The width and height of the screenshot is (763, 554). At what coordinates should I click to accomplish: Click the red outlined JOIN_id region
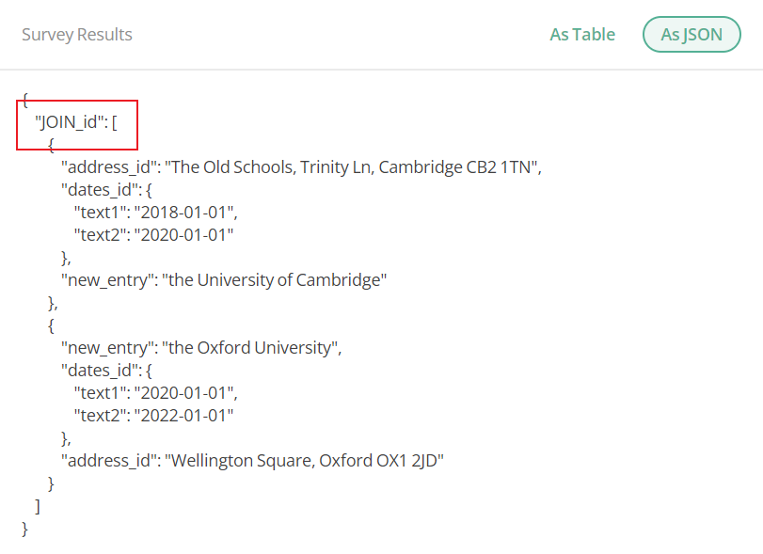[77, 123]
